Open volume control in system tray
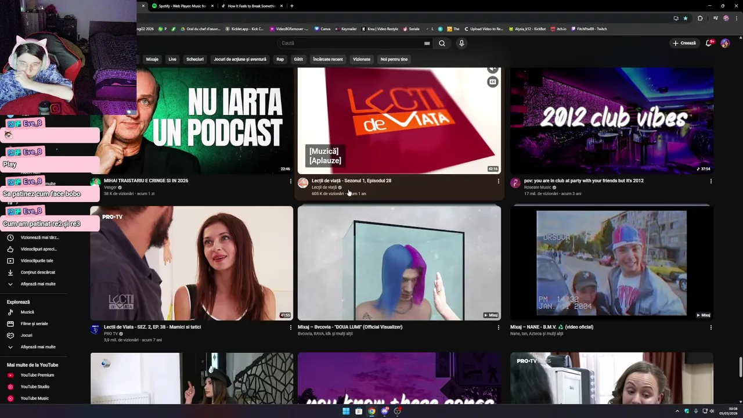This screenshot has height=418, width=743. (x=712, y=411)
